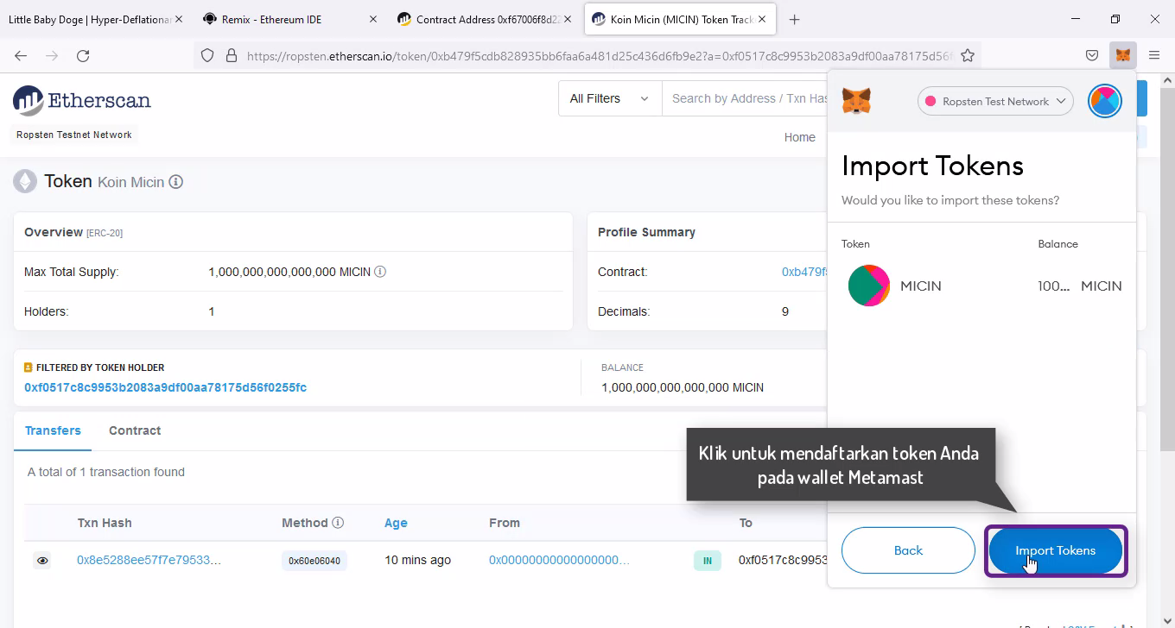Click the Back button in MetaMask
The width and height of the screenshot is (1175, 628).
[x=908, y=550]
